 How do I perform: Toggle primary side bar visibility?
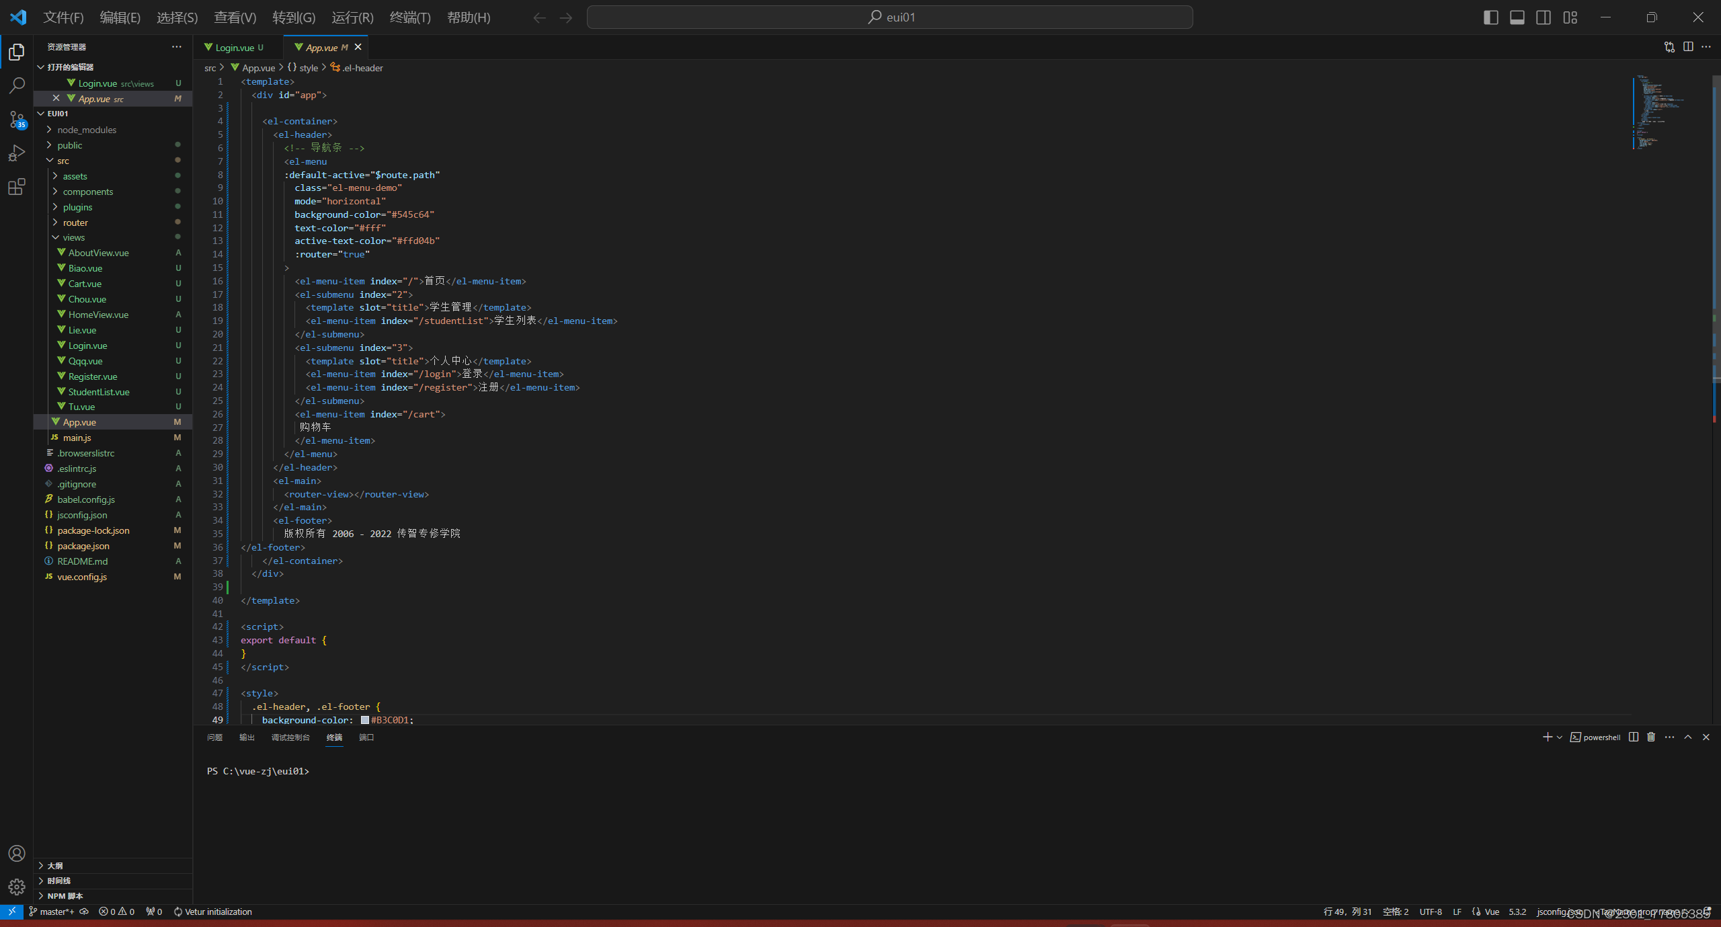1490,17
